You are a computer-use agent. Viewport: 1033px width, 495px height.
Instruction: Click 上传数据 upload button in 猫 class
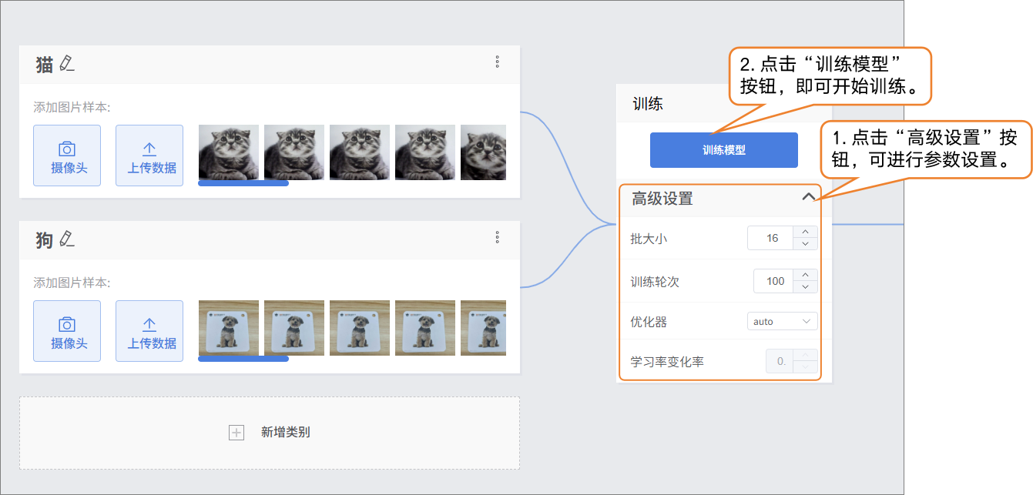149,156
